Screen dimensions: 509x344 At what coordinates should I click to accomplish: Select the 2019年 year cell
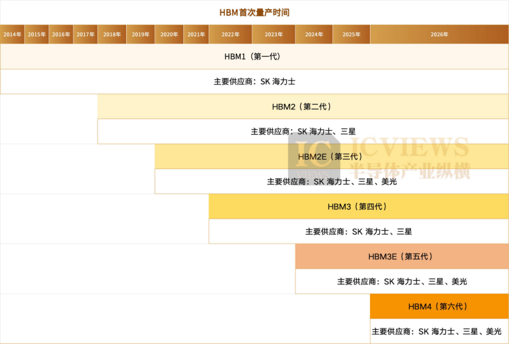[x=140, y=34]
